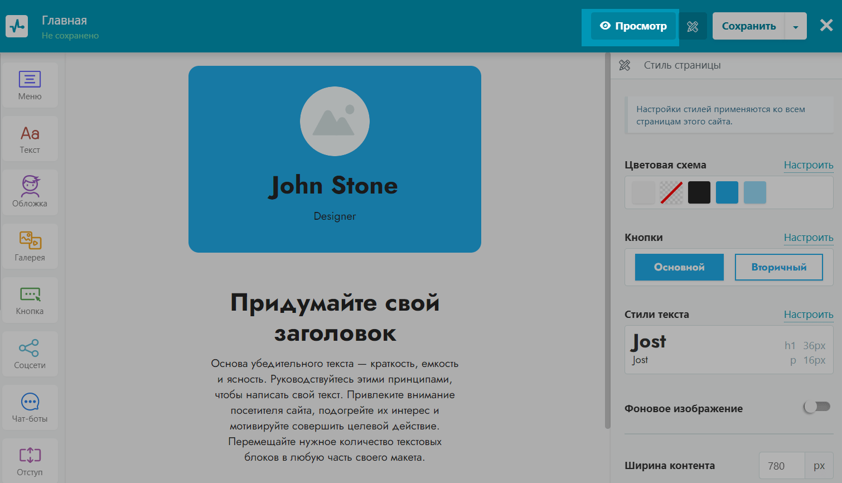
Task: Click the Не сохранено status text
Action: pos(70,36)
